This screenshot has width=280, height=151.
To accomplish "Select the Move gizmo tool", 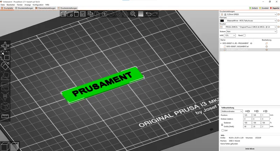I will 5,46.
